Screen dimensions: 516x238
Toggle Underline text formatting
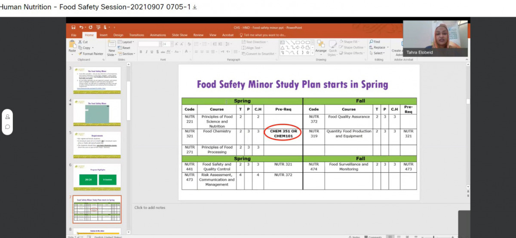152,52
